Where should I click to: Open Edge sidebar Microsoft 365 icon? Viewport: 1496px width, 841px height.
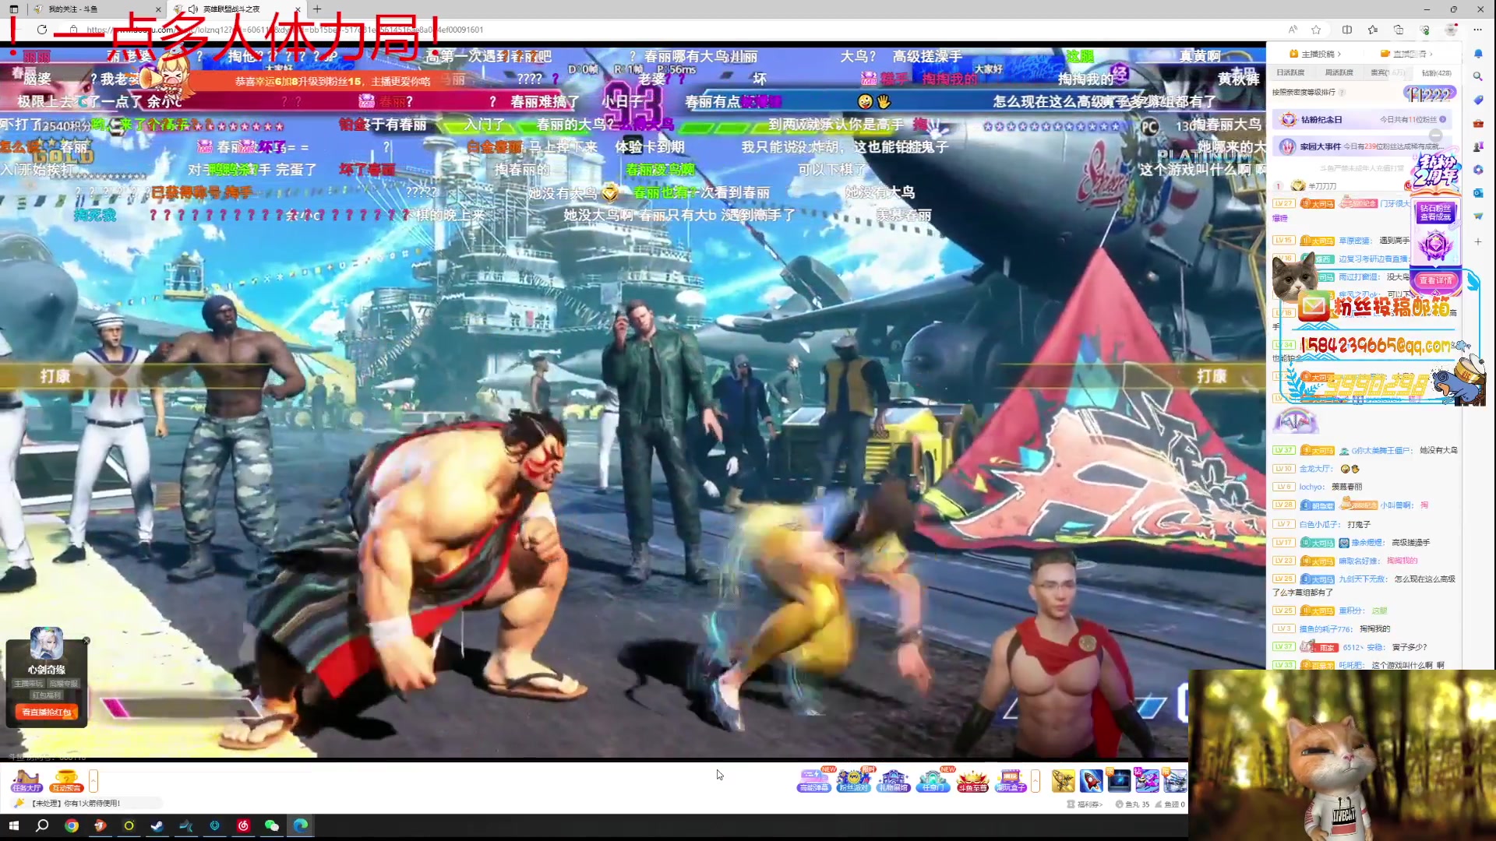(x=1478, y=170)
